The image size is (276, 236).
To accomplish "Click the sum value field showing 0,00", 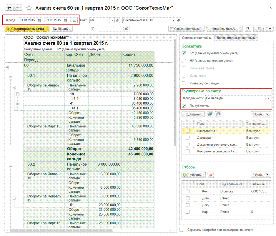I will [114, 29].
